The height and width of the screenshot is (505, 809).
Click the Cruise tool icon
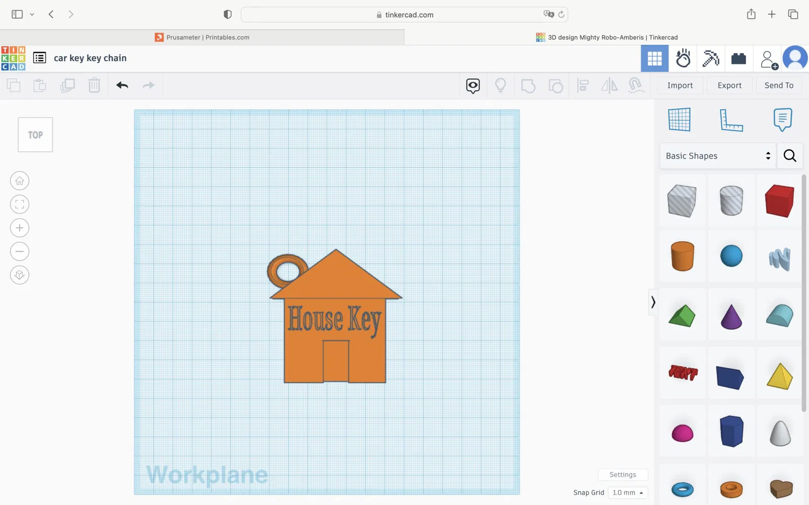[x=636, y=85]
